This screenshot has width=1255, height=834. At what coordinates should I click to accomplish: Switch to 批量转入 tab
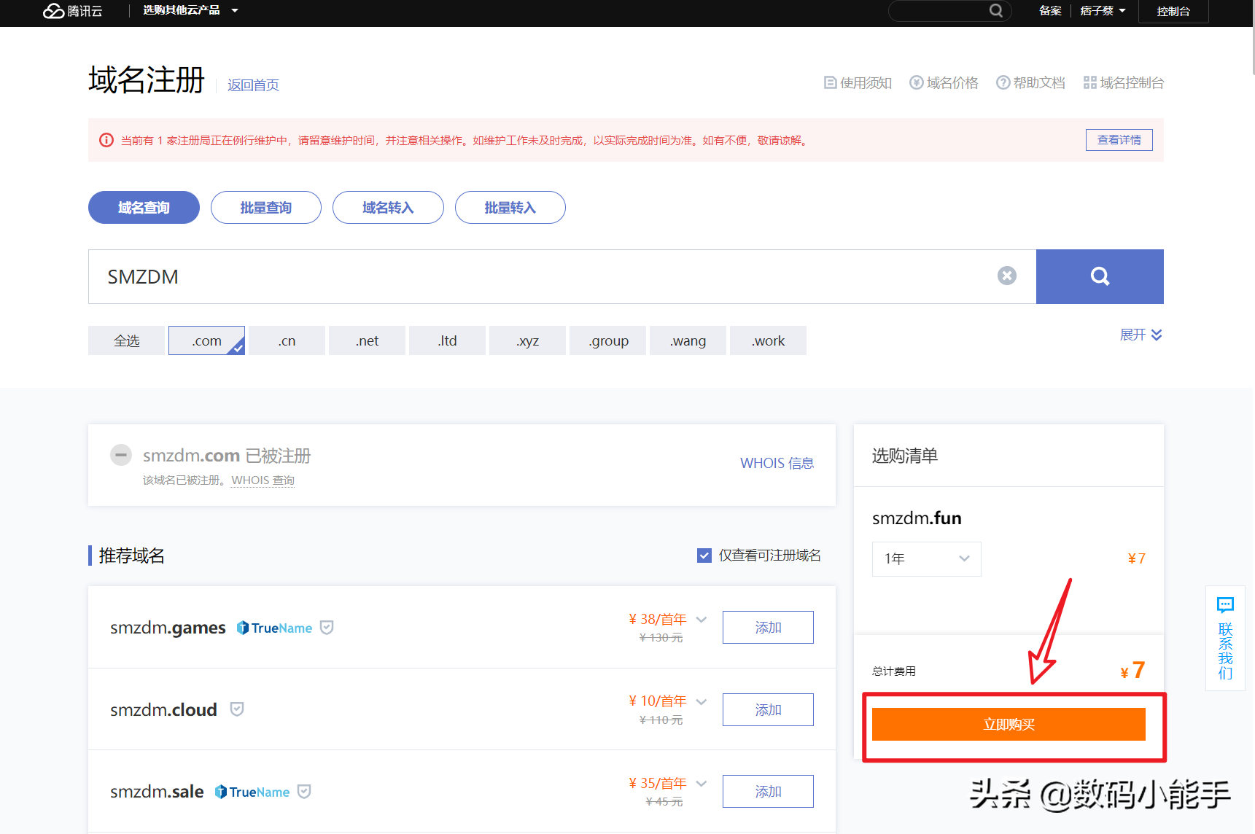point(510,208)
